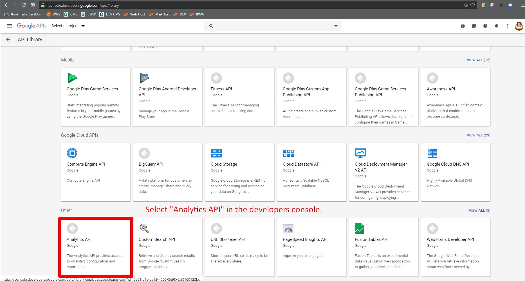Screen dimensions: 525x281
Task: Click the Cloud Deployment Manager monitor icon
Action: click(360, 153)
